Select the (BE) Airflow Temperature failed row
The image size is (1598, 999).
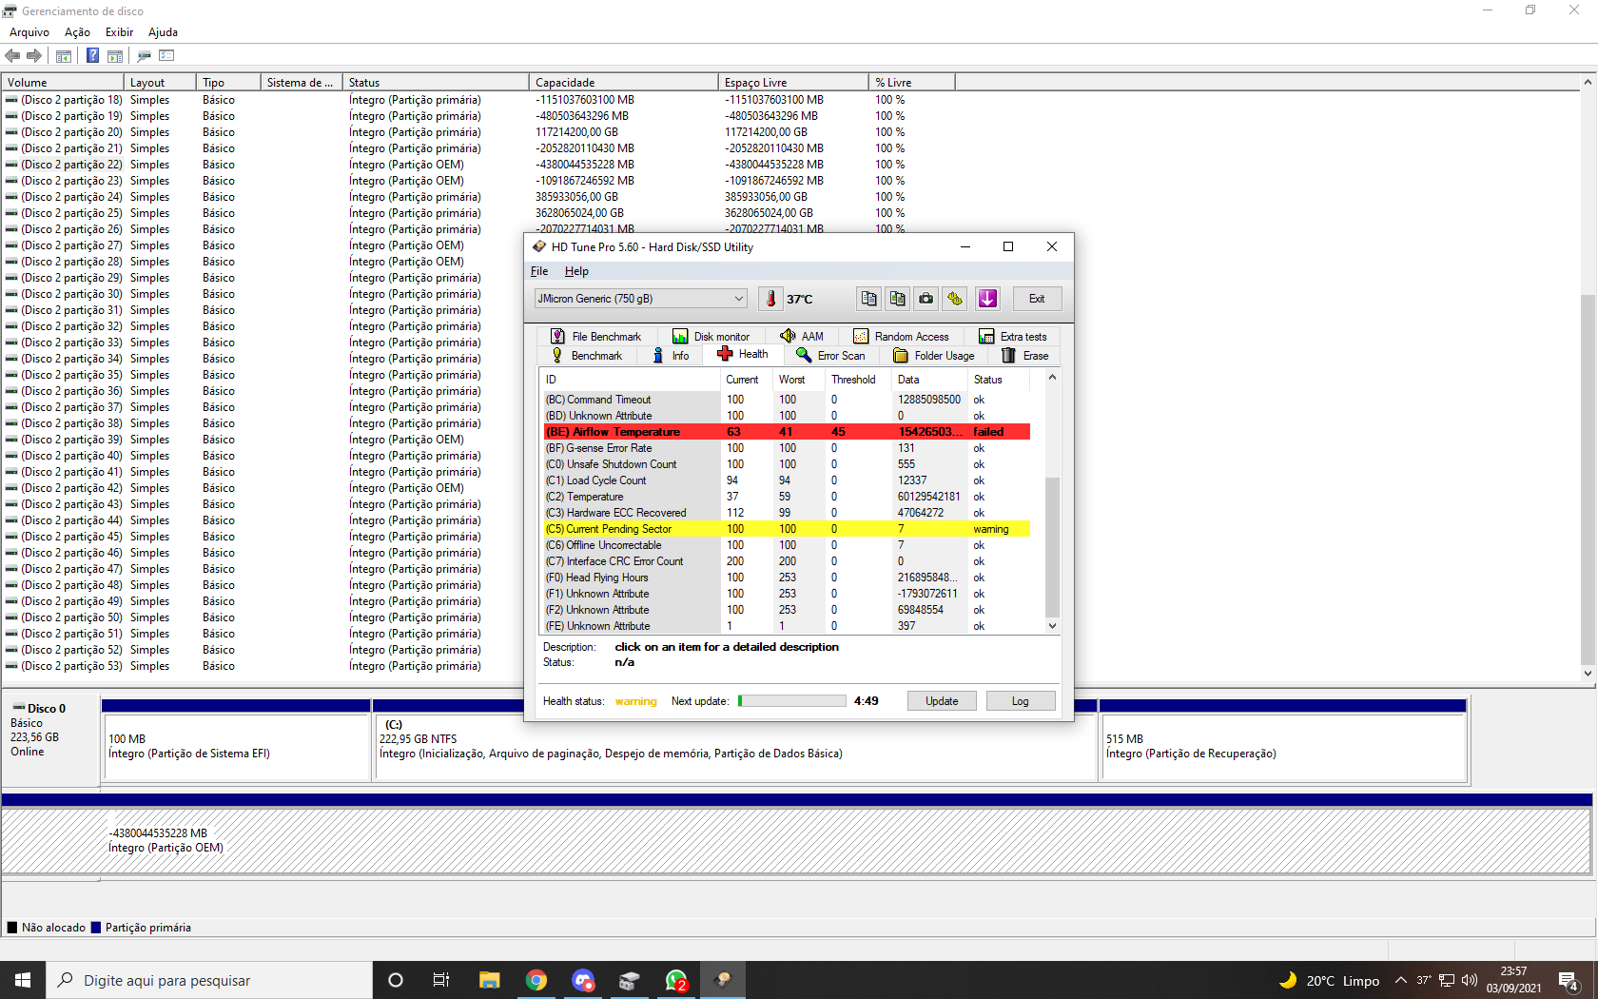click(x=787, y=432)
